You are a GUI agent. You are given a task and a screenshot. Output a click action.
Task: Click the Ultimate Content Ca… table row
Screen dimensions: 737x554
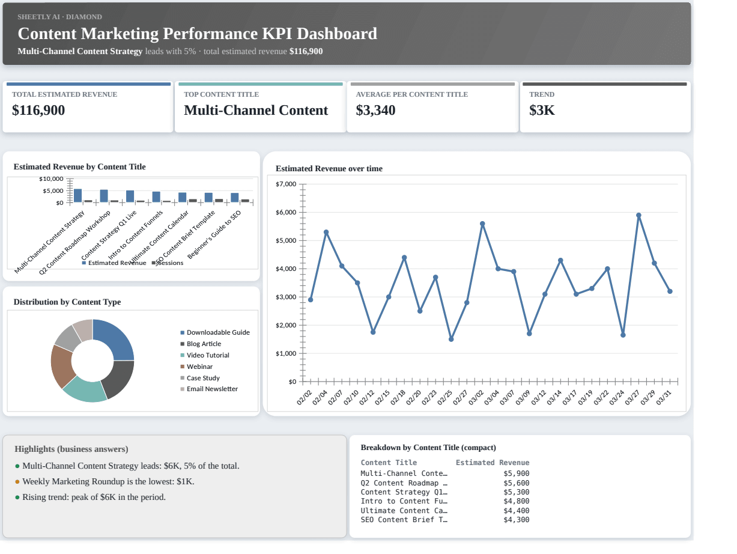click(x=445, y=511)
